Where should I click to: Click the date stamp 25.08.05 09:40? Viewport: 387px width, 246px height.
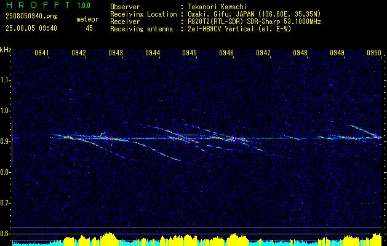click(x=31, y=28)
